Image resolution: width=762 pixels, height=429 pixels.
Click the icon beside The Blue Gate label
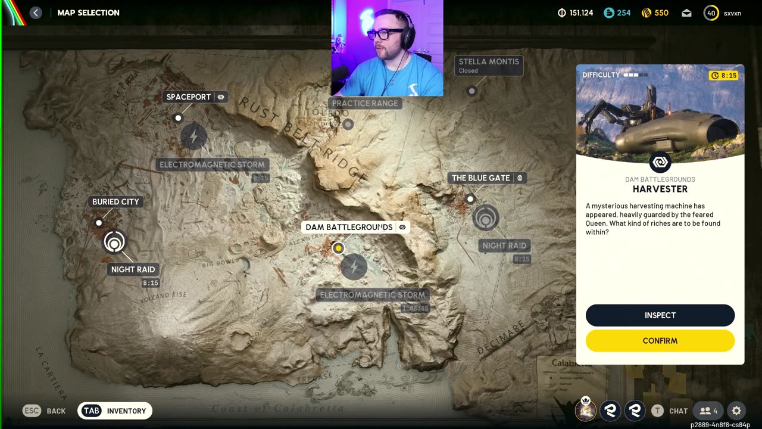click(520, 178)
